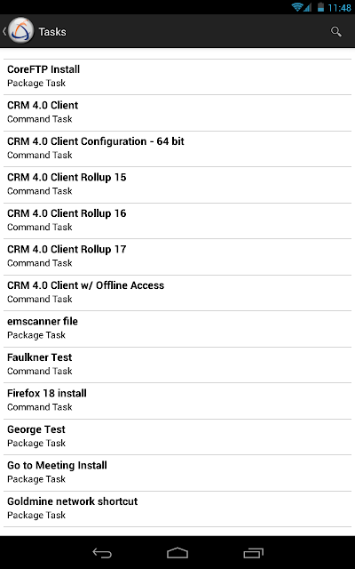Select the emscanner file task
The height and width of the screenshot is (569, 355).
(177, 328)
